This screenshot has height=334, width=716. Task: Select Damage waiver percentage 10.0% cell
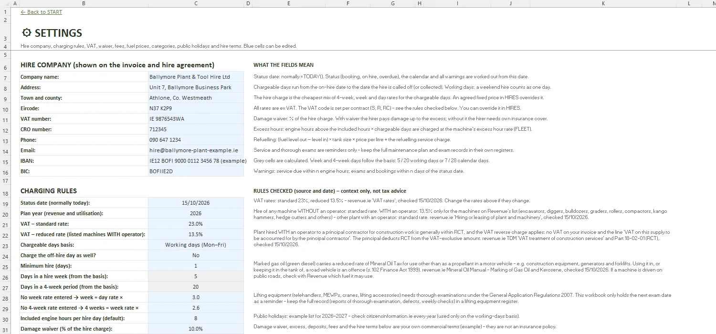(196, 329)
